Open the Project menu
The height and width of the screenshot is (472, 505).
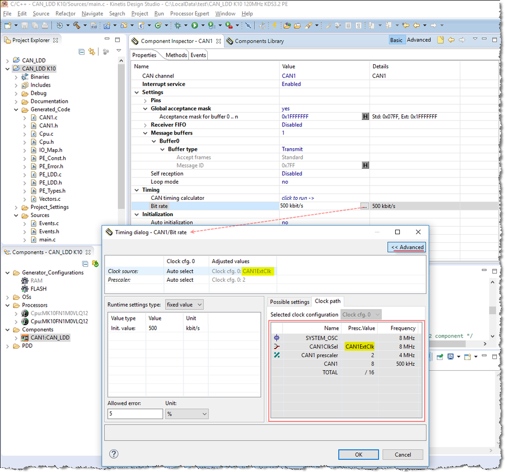point(140,14)
